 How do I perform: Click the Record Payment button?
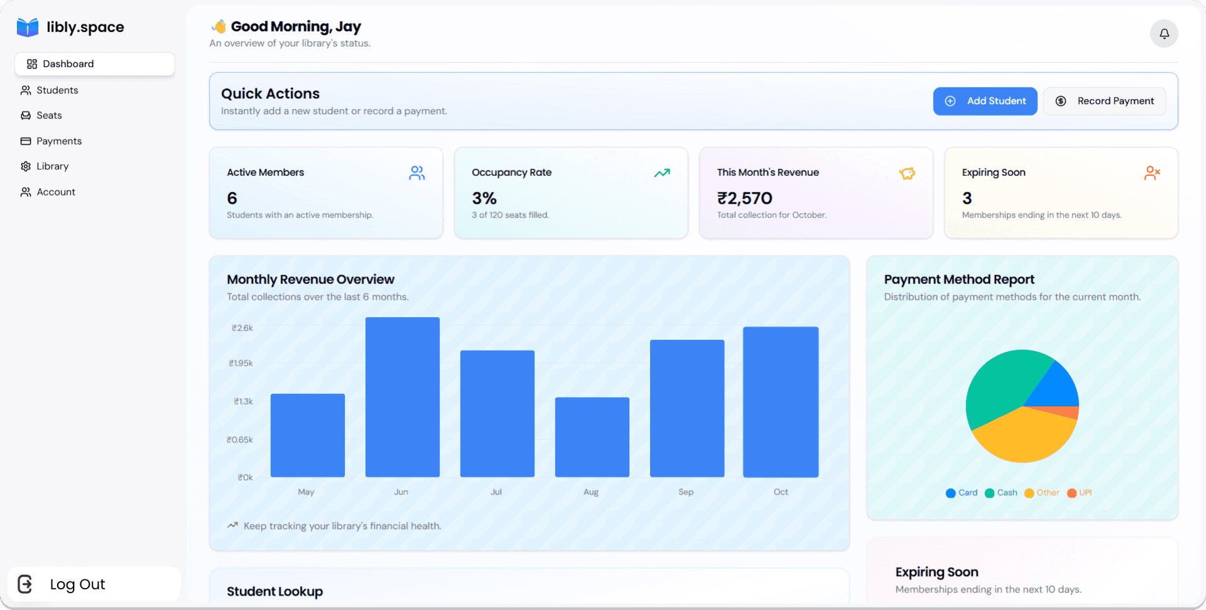tap(1105, 101)
